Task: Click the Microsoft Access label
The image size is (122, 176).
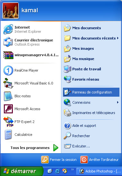Action: (x=27, y=109)
